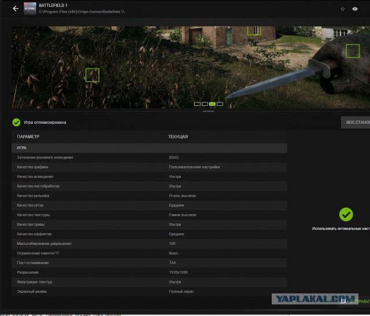
Task: Select 'Качество эффектов' parameter
Action: pyautogui.click(x=34, y=234)
